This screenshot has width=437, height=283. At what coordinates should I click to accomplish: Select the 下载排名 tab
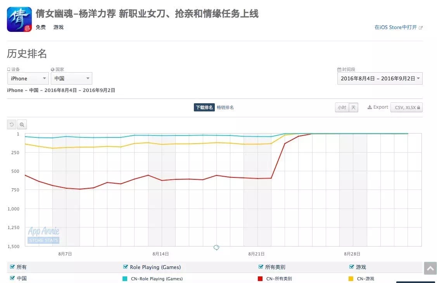pos(204,108)
